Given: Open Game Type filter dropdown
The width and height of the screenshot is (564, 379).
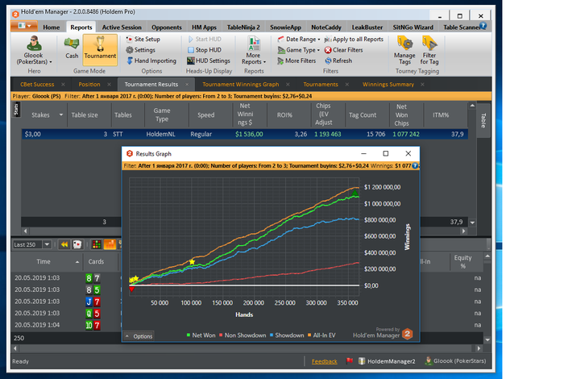Looking at the screenshot, I should pyautogui.click(x=299, y=50).
